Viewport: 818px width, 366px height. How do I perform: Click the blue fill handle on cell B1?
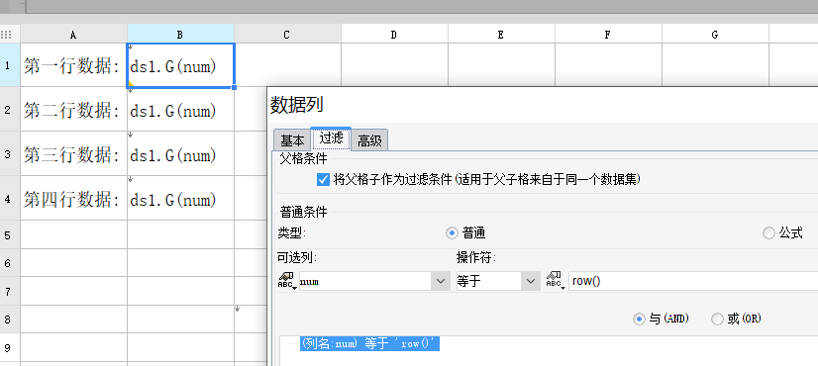tap(235, 87)
